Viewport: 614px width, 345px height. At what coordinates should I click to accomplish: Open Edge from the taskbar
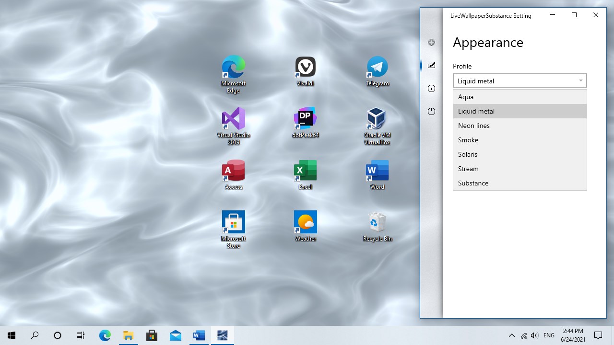pyautogui.click(x=105, y=335)
